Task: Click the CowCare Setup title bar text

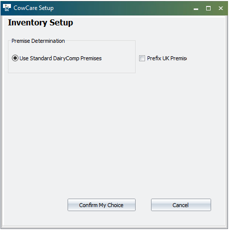Action: (x=34, y=8)
